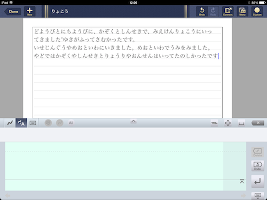The height and width of the screenshot is (200, 267).
Task: Open the Connect export icon
Action: pyautogui.click(x=228, y=11)
